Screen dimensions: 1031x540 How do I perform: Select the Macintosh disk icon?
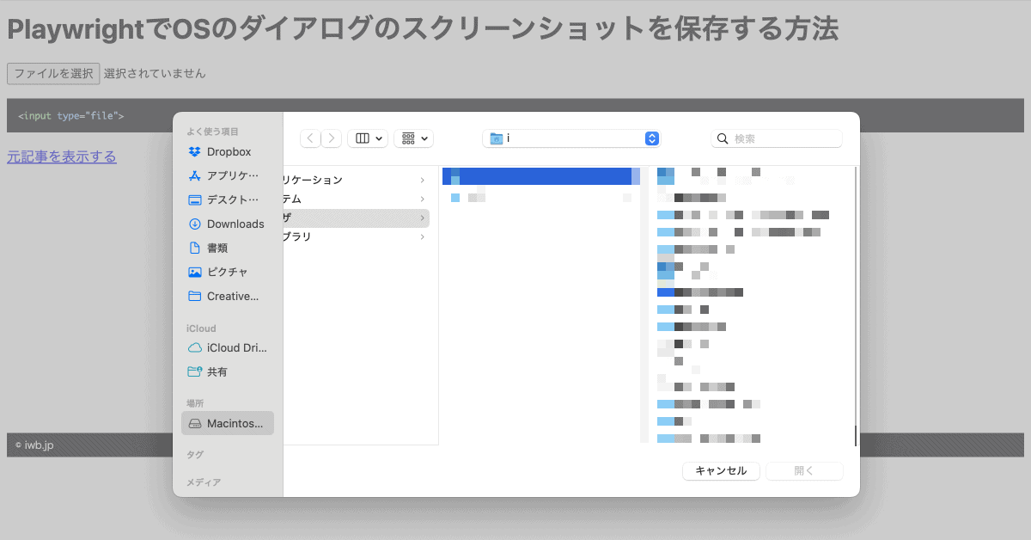tap(195, 423)
